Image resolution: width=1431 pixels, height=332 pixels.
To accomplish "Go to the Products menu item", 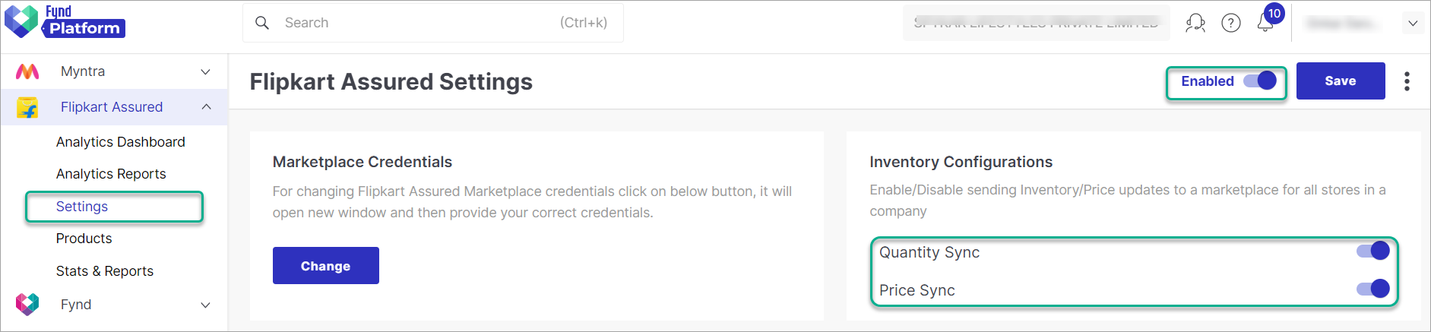I will point(84,239).
